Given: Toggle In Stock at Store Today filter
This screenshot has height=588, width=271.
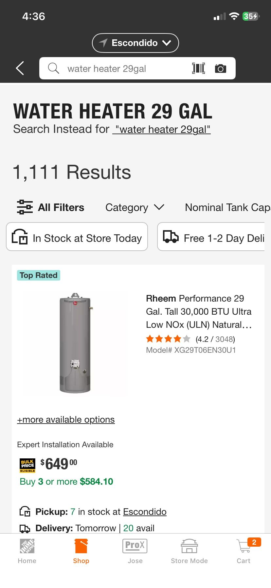Looking at the screenshot, I should tap(77, 237).
